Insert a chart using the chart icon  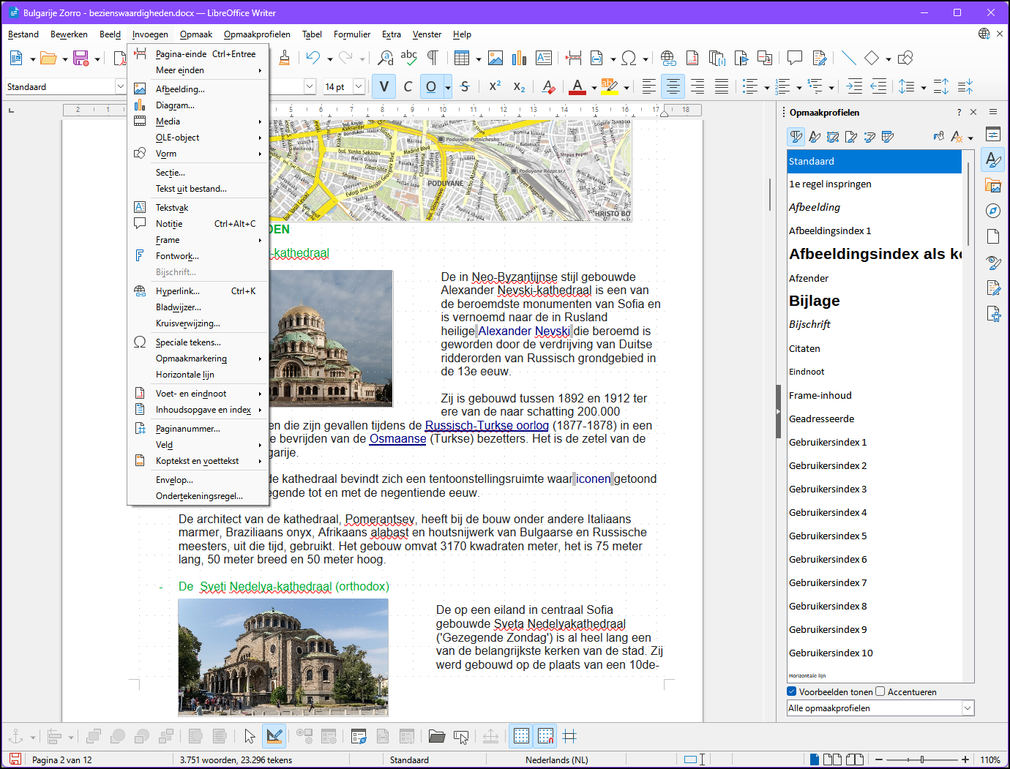519,57
